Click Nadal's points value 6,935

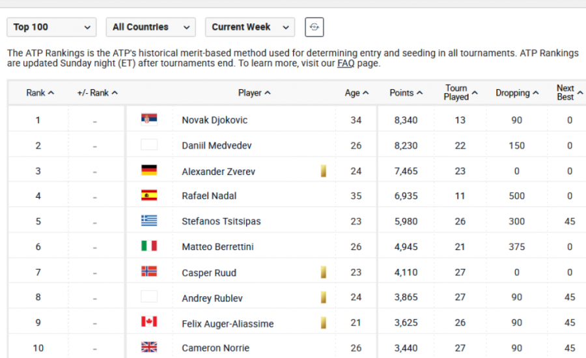pos(406,196)
